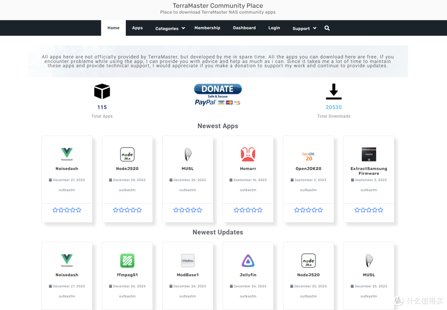447x310 pixels.
Task: Click the TerraMaster Community Place site title
Action: pyautogui.click(x=218, y=6)
